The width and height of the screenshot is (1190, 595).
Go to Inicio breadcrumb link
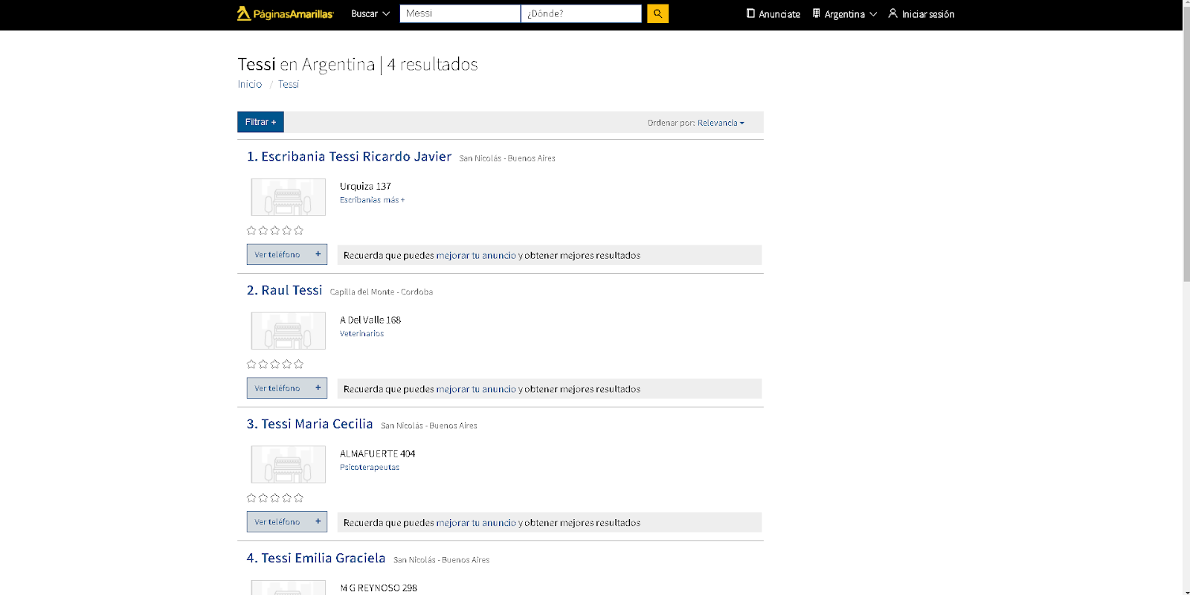[x=250, y=84]
